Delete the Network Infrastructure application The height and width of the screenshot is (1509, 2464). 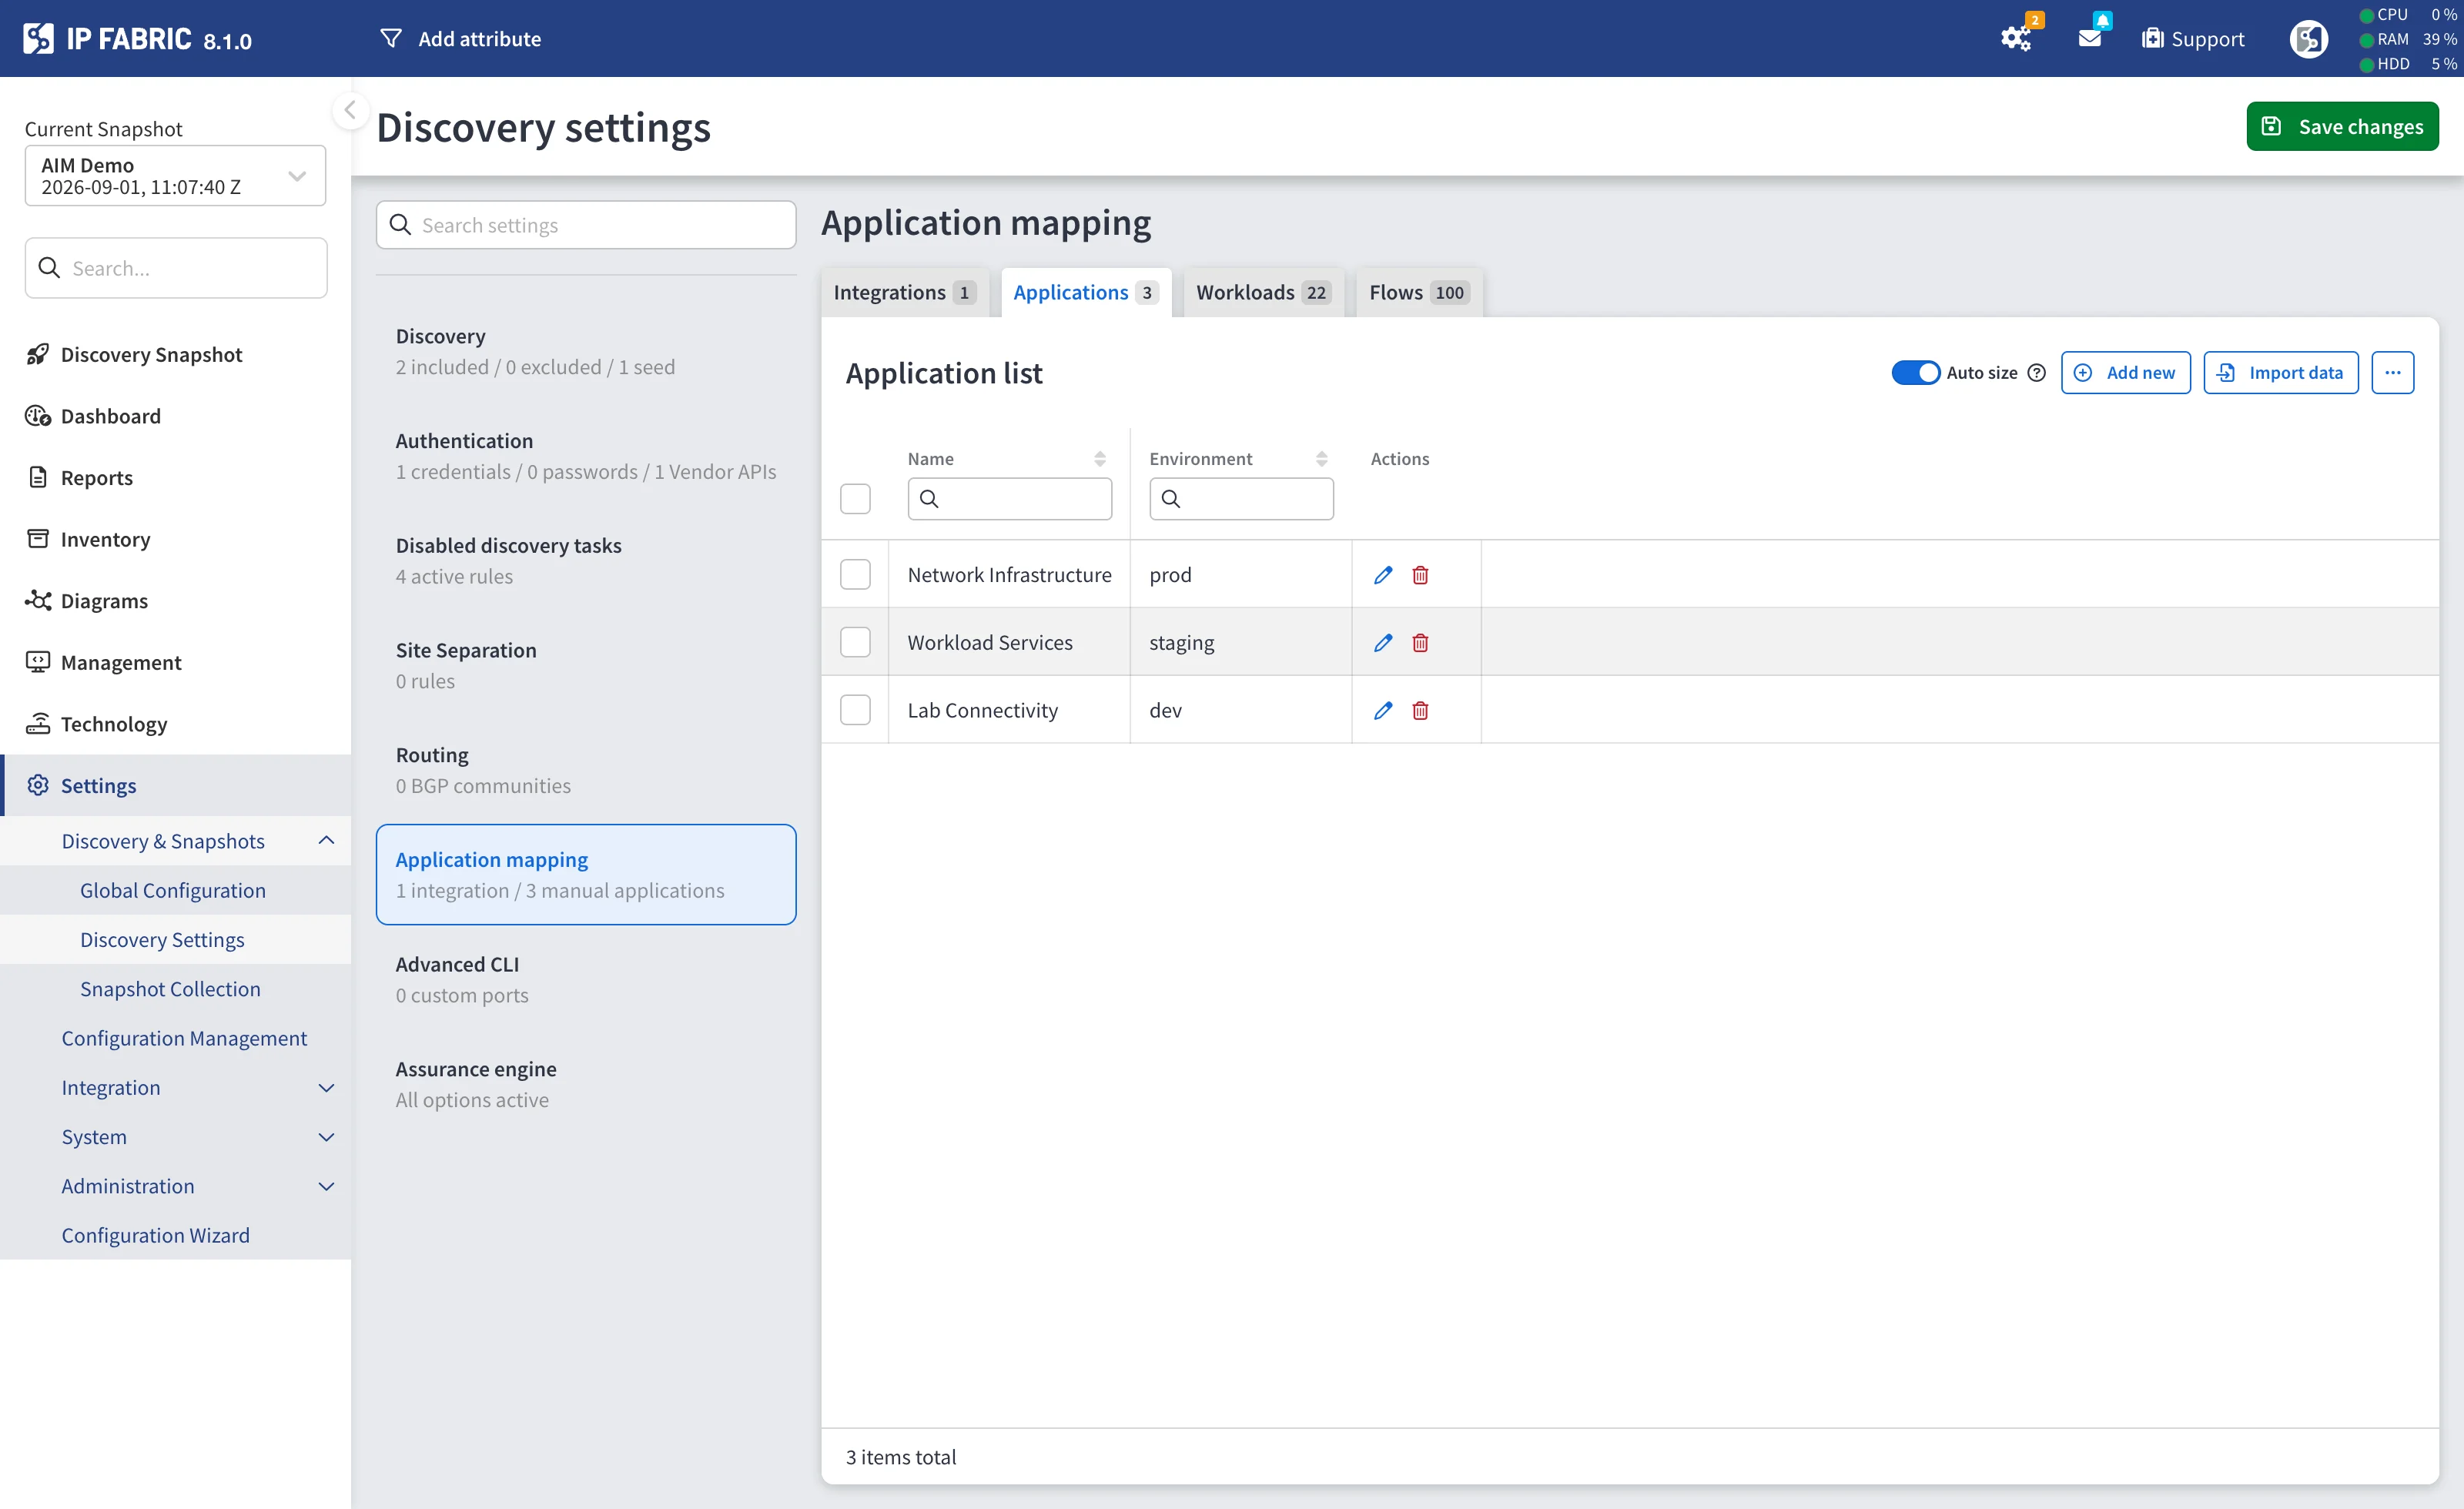click(x=1420, y=575)
